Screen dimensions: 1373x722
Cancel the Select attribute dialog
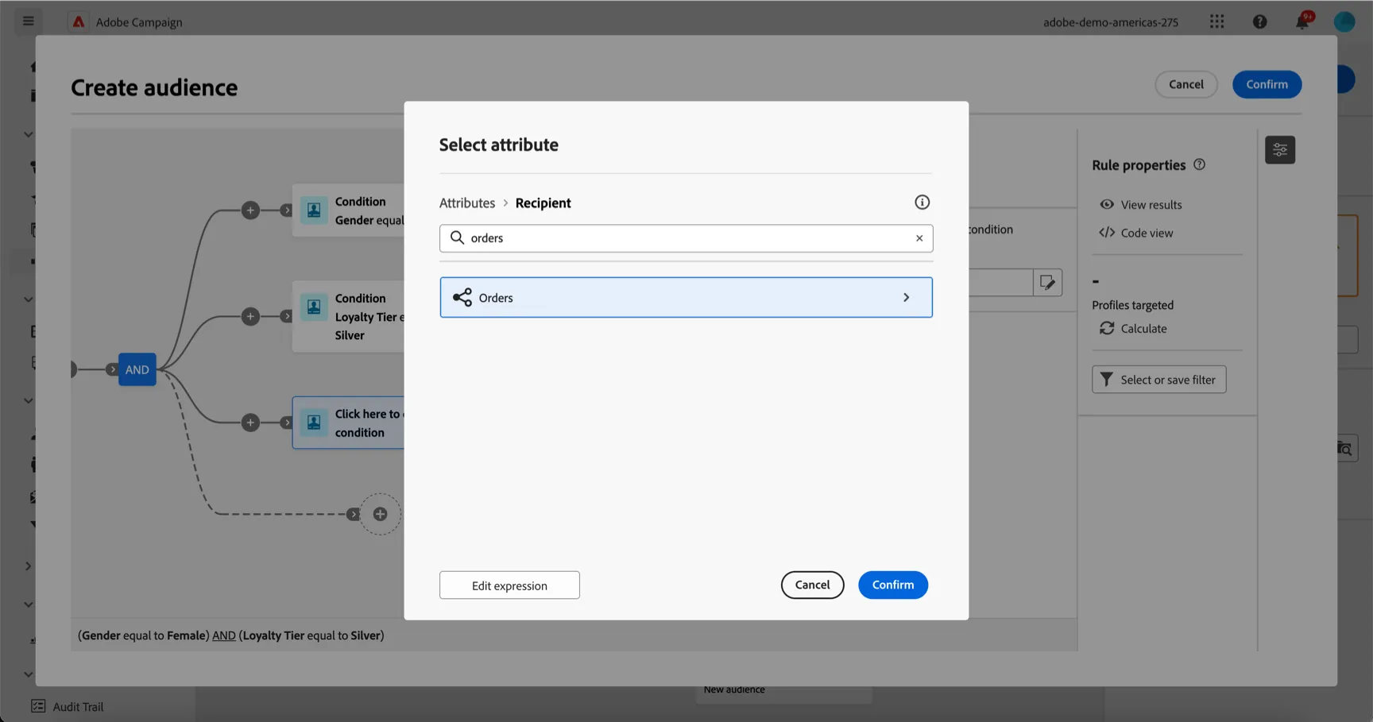pyautogui.click(x=812, y=585)
